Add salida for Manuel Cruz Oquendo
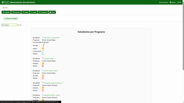The width and height of the screenshot is (184, 103). (43, 48)
